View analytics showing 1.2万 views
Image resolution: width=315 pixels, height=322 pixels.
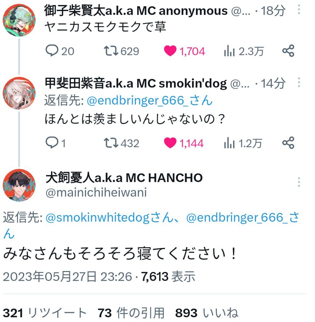pyautogui.click(x=243, y=143)
